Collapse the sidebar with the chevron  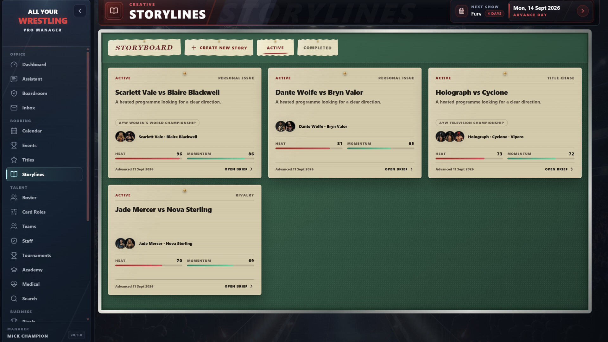(80, 11)
